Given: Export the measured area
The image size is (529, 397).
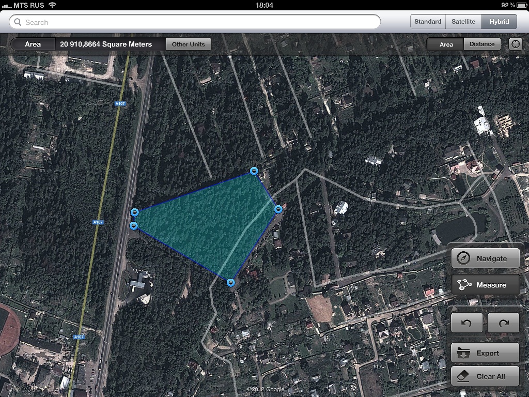Looking at the screenshot, I should [x=485, y=353].
